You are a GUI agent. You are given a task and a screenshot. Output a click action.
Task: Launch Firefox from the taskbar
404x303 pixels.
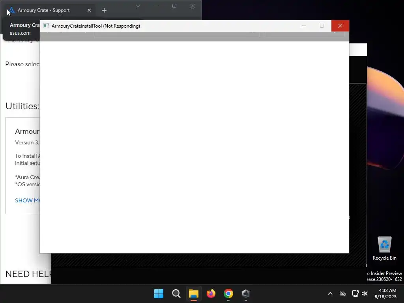211,294
